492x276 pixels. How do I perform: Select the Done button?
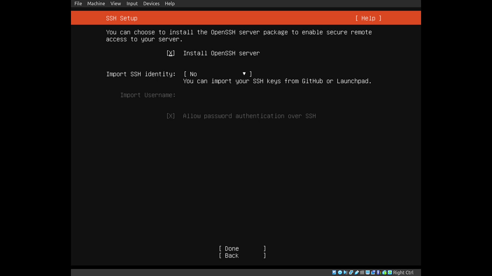coord(242,248)
